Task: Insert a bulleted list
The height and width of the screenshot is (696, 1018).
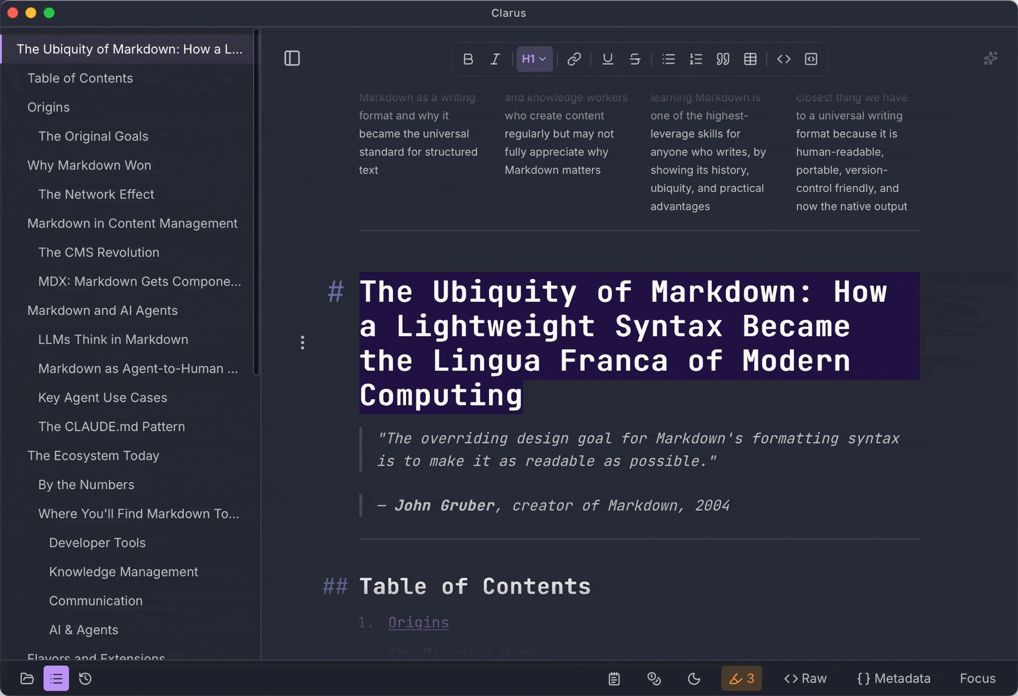Action: pos(668,59)
